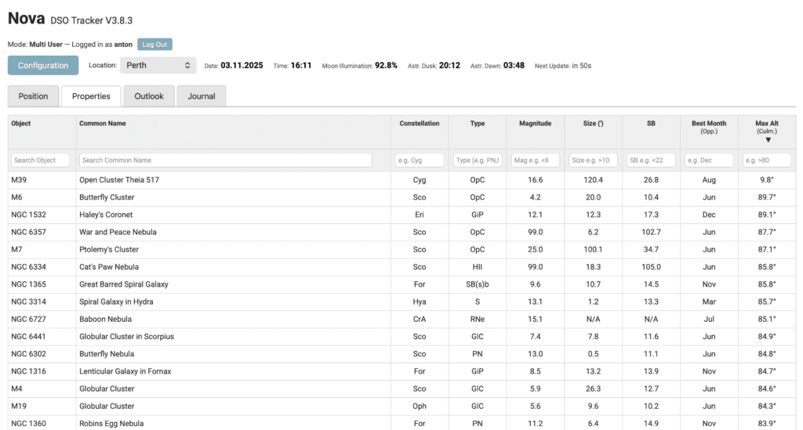Click the Max Alt sort arrow icon
The height and width of the screenshot is (430, 803).
tap(768, 140)
